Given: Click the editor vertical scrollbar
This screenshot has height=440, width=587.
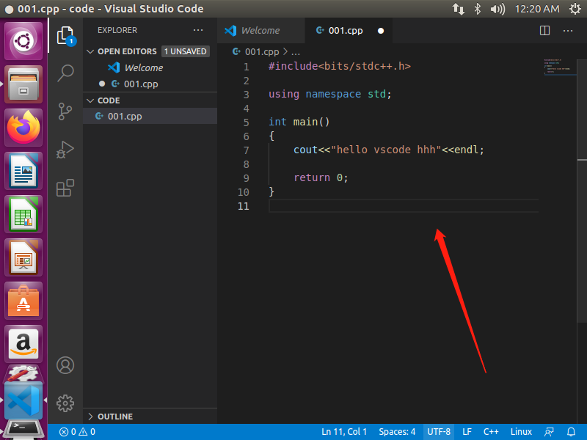Looking at the screenshot, I should (x=582, y=191).
